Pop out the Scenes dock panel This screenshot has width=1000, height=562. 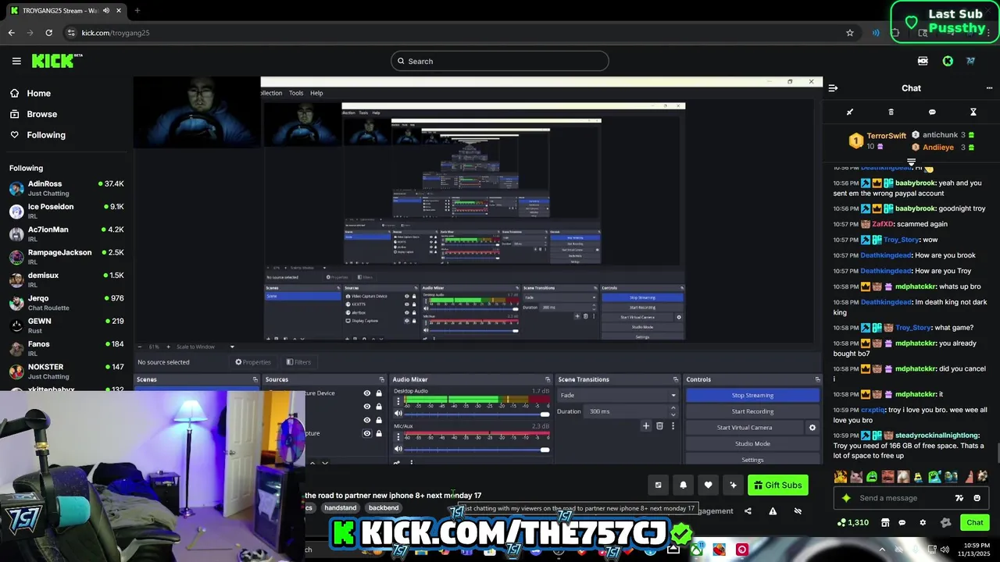[255, 379]
